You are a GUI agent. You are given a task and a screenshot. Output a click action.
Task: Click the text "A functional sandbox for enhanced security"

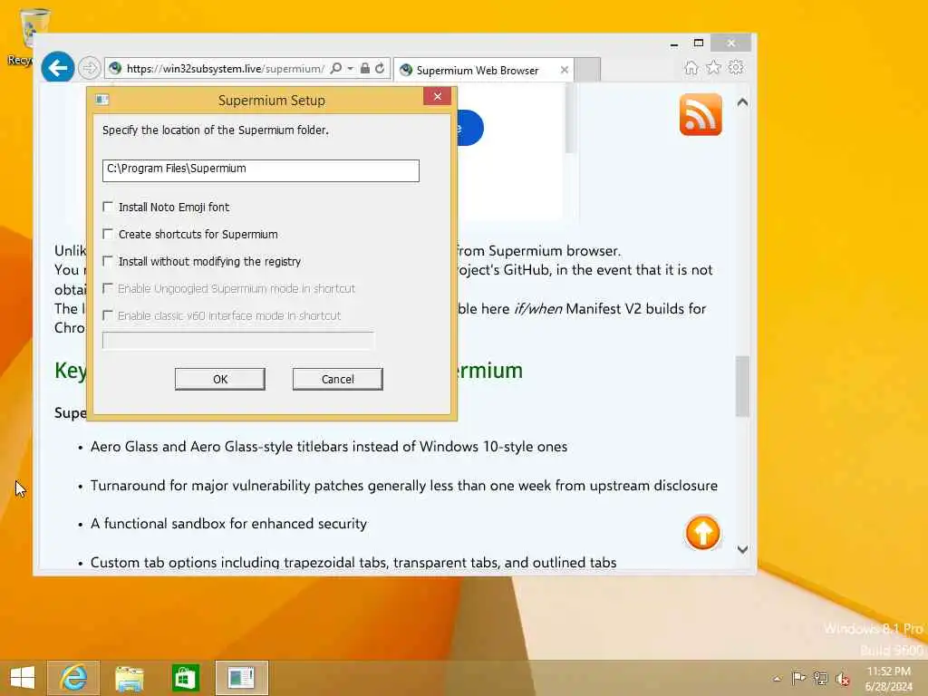pyautogui.click(x=228, y=524)
